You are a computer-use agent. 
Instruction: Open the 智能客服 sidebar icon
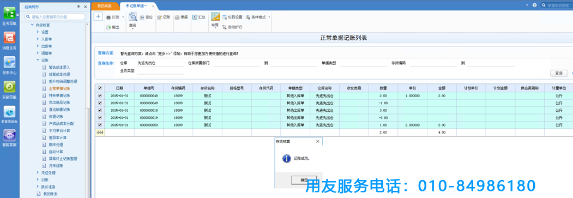(x=9, y=135)
